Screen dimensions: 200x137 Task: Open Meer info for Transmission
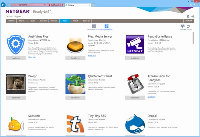[x=152, y=97]
